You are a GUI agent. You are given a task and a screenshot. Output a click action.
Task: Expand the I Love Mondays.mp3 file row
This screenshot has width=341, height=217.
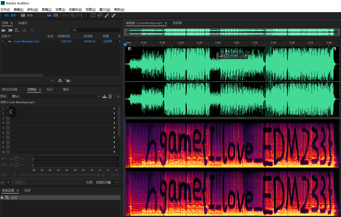coord(3,41)
